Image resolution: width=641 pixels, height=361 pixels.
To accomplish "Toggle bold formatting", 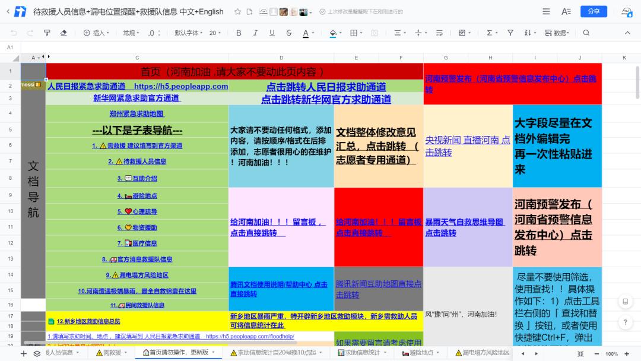I will [x=239, y=33].
